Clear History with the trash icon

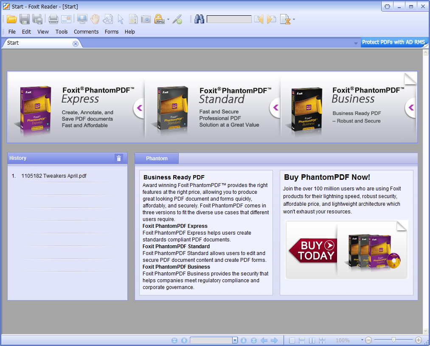coord(119,158)
